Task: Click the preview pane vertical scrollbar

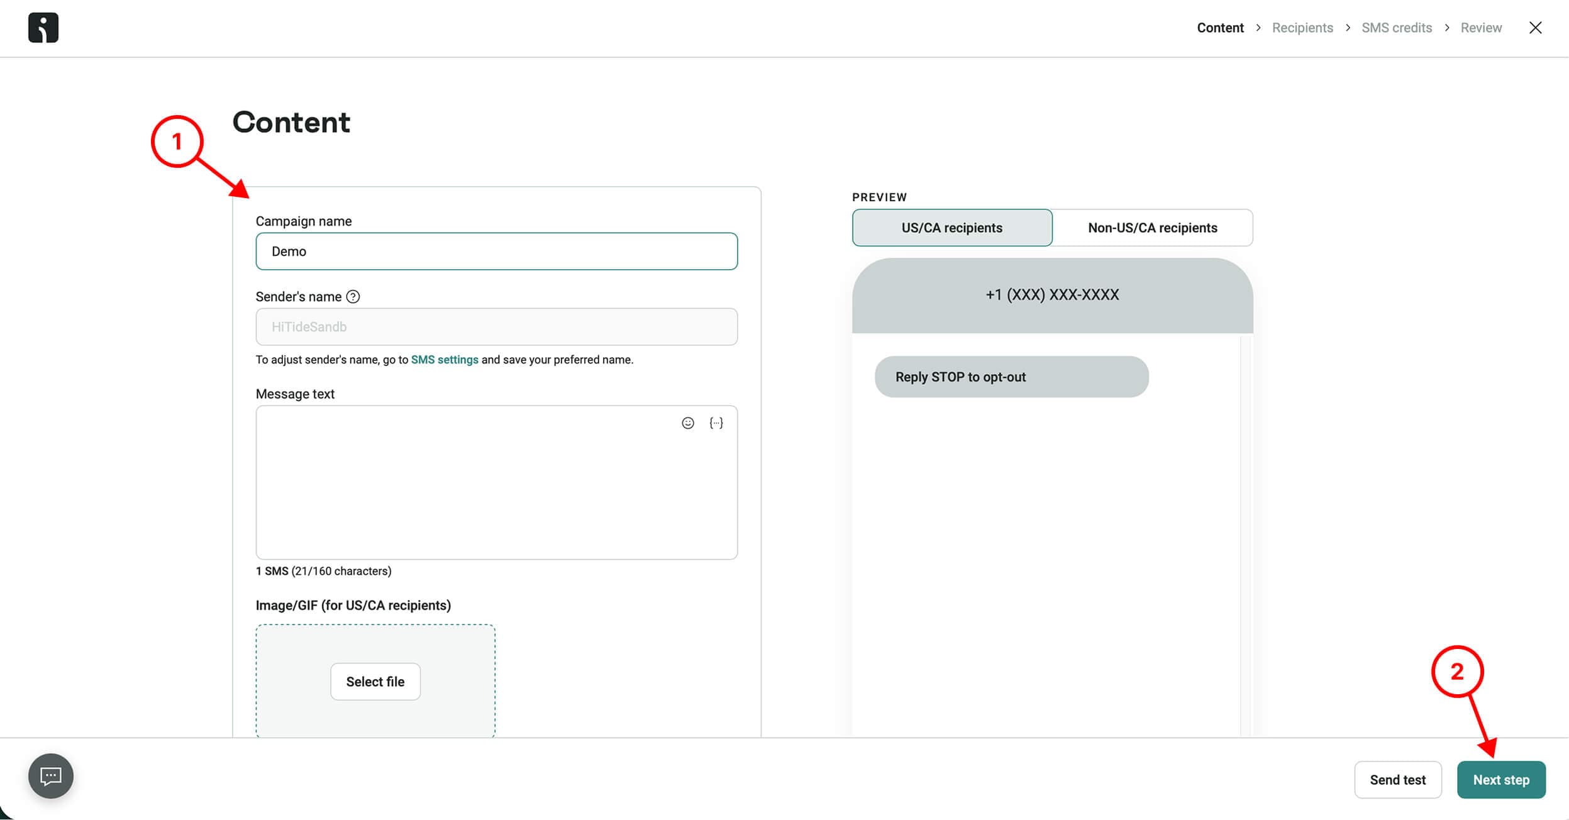Action: pos(1245,535)
